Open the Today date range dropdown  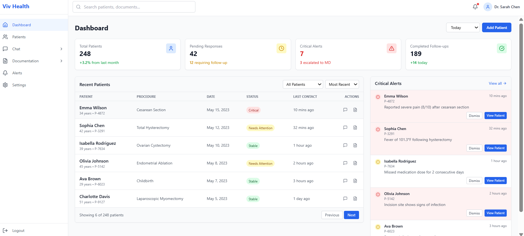(x=463, y=28)
